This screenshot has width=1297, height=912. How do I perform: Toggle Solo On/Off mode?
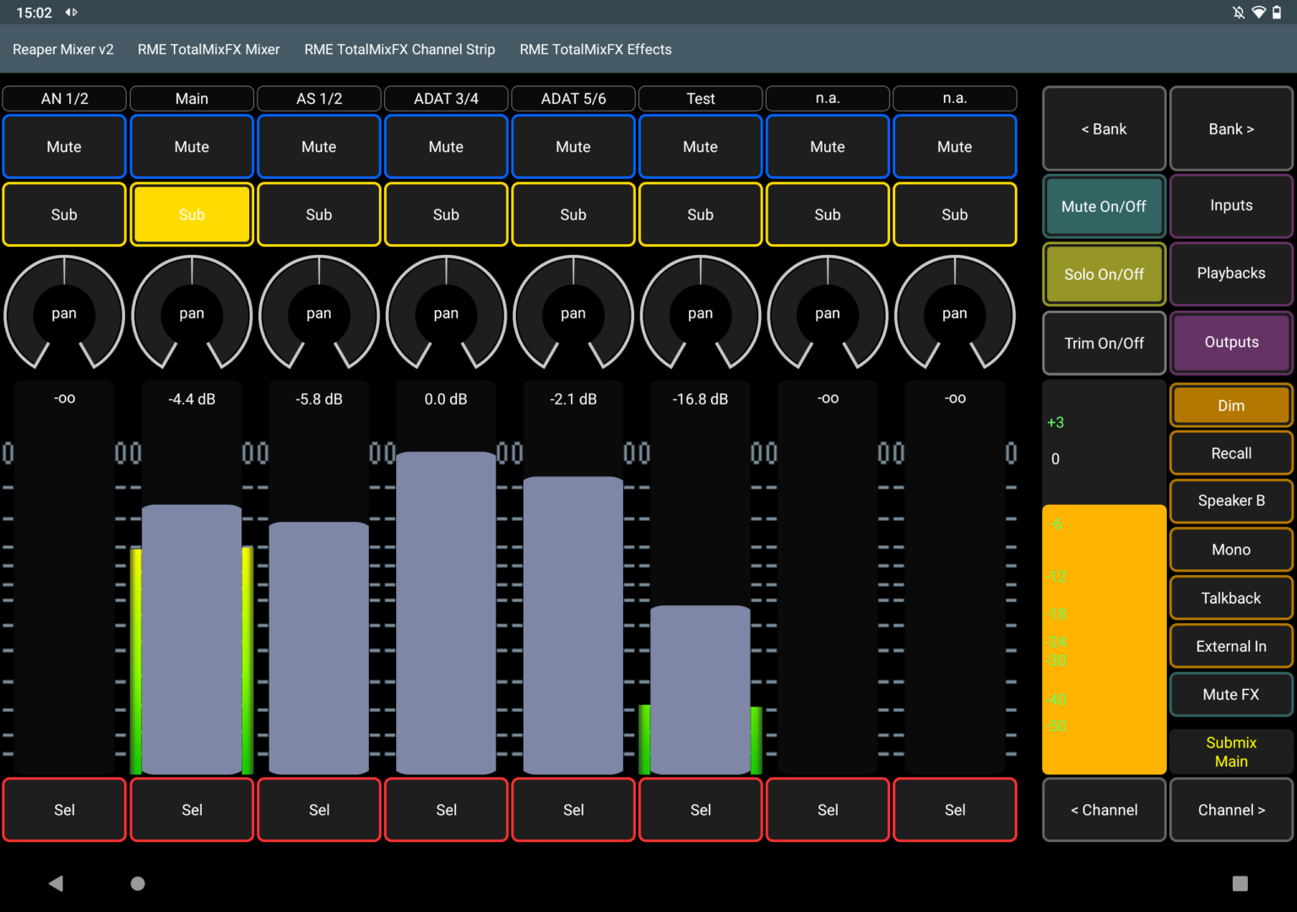pyautogui.click(x=1104, y=274)
